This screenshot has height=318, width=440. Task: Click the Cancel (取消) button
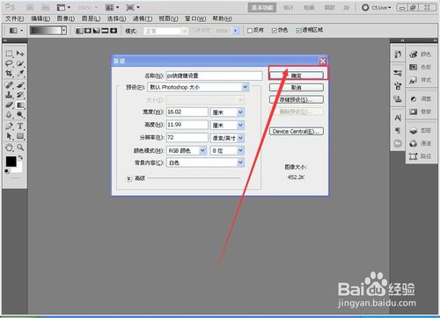[x=297, y=88]
